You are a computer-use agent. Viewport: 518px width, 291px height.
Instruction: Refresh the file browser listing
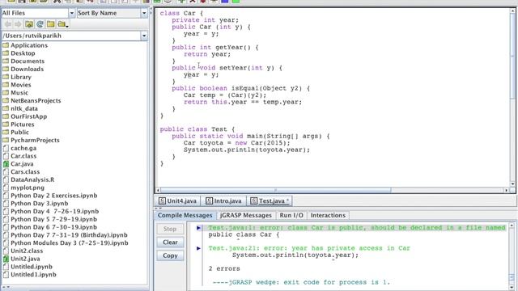click(x=40, y=24)
